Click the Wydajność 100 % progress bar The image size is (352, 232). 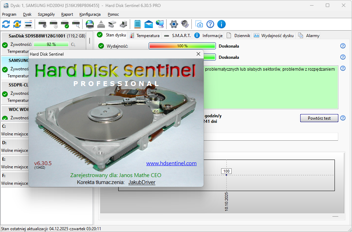[182, 46]
